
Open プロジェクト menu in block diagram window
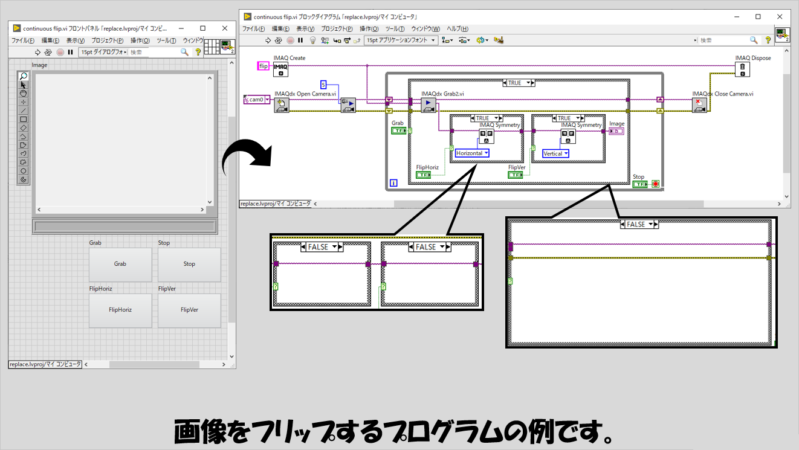tap(337, 29)
